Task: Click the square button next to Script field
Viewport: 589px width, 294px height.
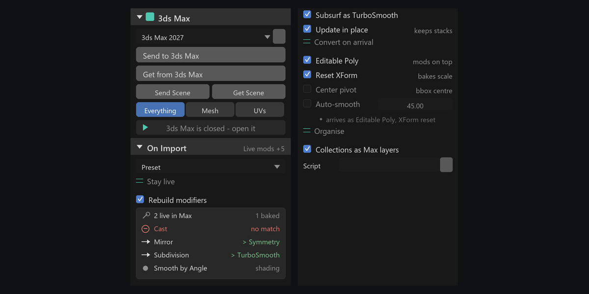Action: 446,165
